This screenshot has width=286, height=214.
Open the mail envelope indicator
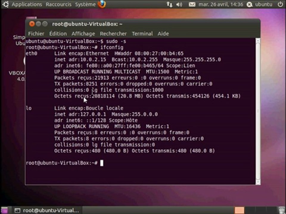pyautogui.click(x=192, y=4)
